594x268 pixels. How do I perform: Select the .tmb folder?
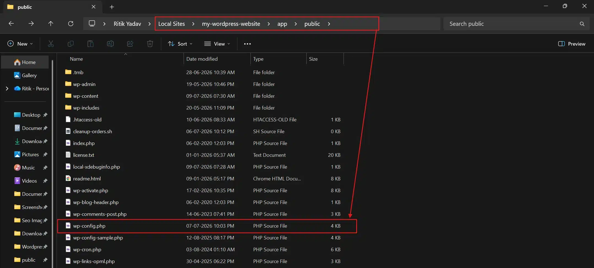(x=74, y=72)
